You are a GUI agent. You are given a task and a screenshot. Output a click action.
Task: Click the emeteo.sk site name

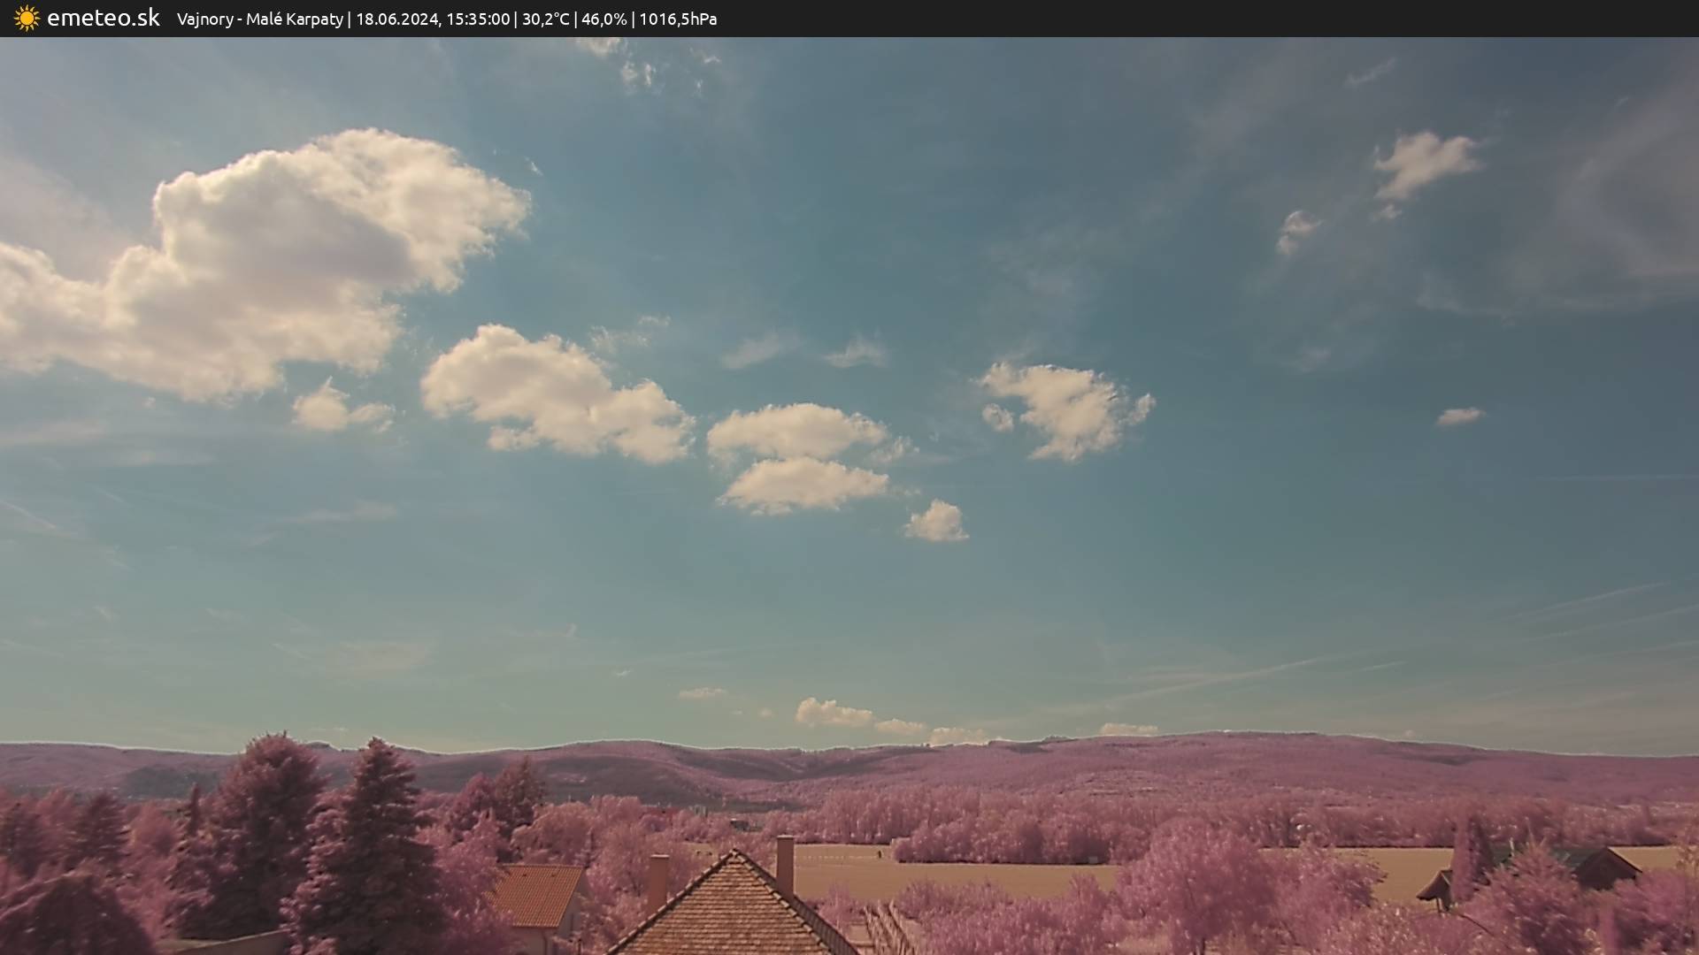coord(104,19)
